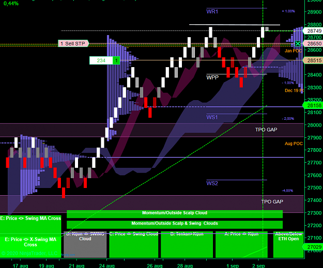
Task: Click the 28 aug date on time axis
Action: (x=185, y=265)
